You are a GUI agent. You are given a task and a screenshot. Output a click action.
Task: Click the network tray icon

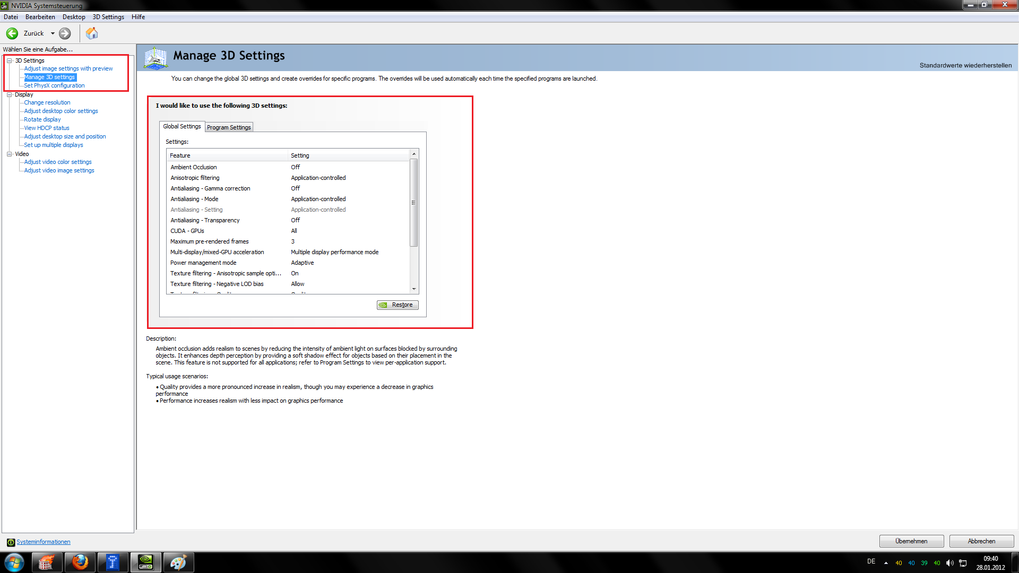(x=963, y=563)
